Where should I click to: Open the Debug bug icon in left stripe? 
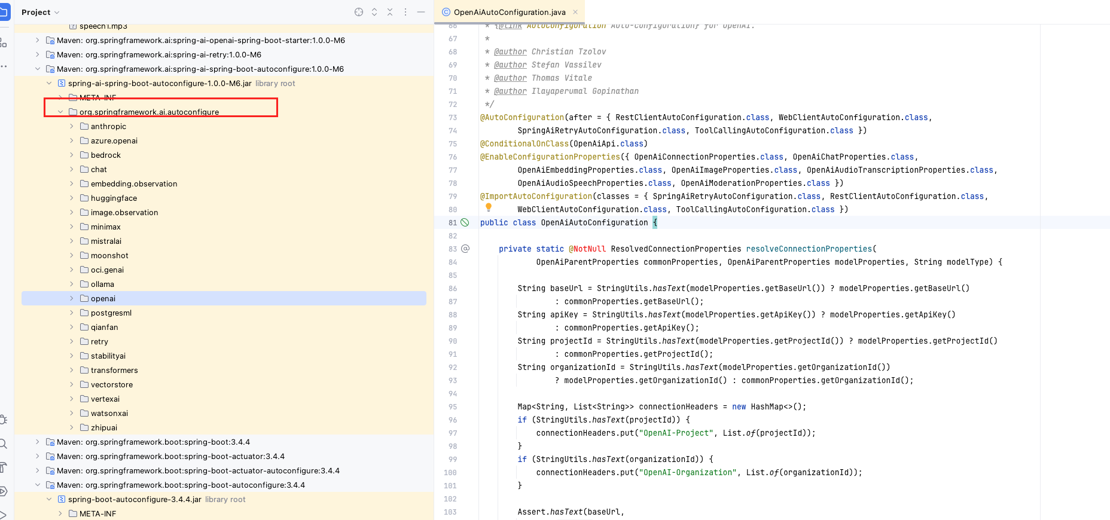pyautogui.click(x=4, y=420)
